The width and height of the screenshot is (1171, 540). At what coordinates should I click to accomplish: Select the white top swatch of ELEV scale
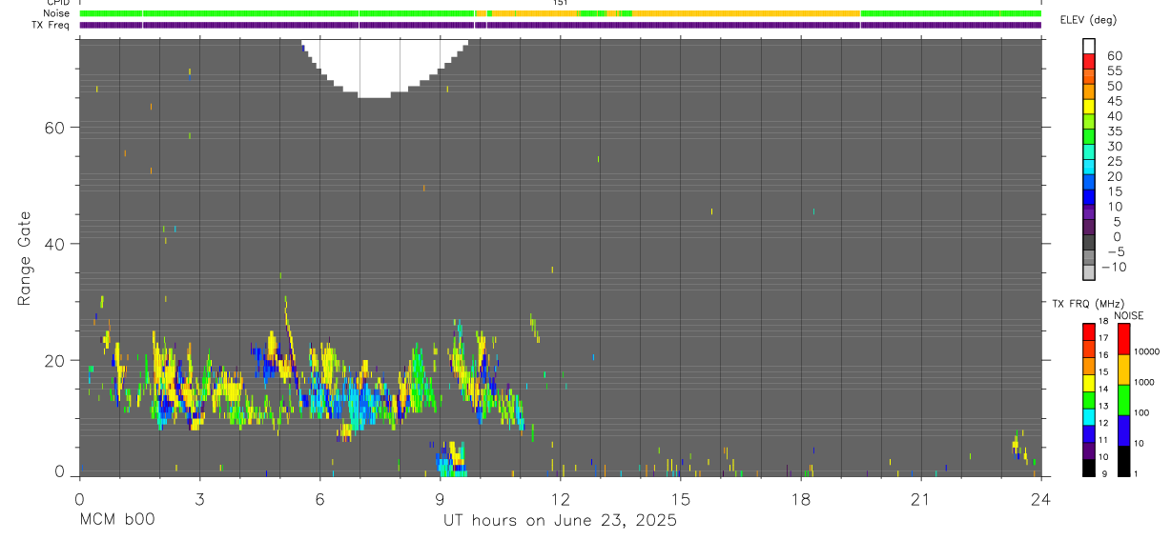coord(1089,47)
